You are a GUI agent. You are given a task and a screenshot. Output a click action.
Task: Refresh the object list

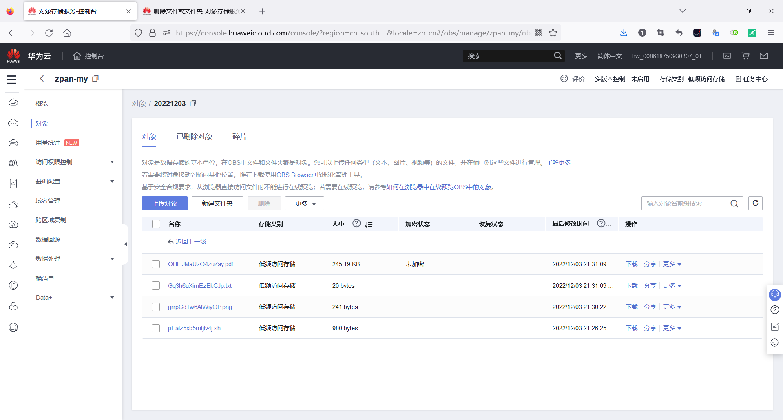click(x=755, y=203)
